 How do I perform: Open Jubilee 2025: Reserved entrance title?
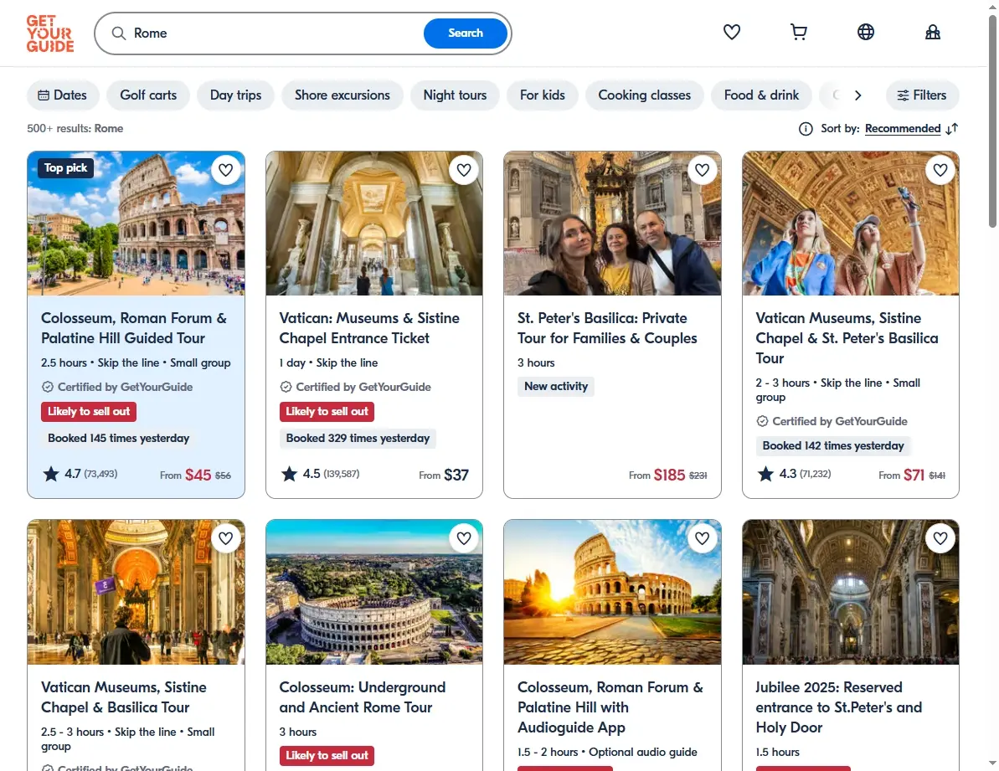838,707
